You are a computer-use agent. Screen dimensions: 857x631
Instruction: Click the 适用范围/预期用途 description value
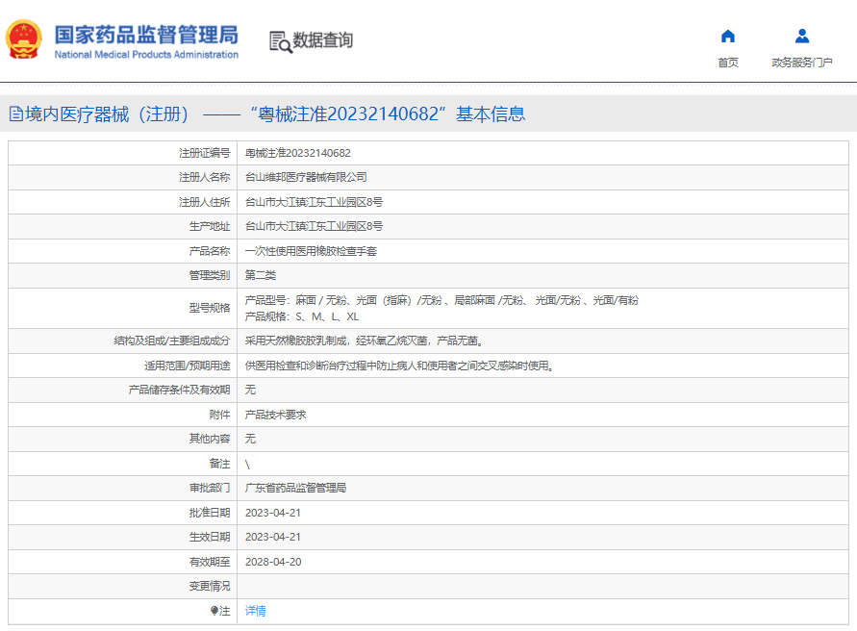pos(400,366)
